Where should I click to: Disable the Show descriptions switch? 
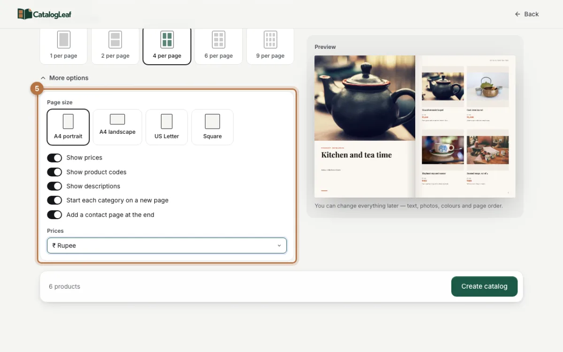54,186
